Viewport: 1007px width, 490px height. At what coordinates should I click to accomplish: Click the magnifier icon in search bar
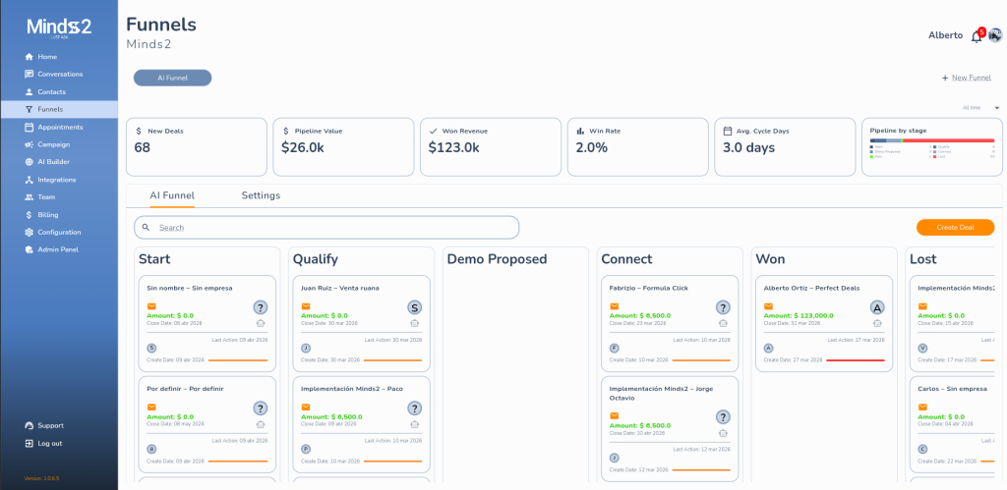click(x=146, y=228)
